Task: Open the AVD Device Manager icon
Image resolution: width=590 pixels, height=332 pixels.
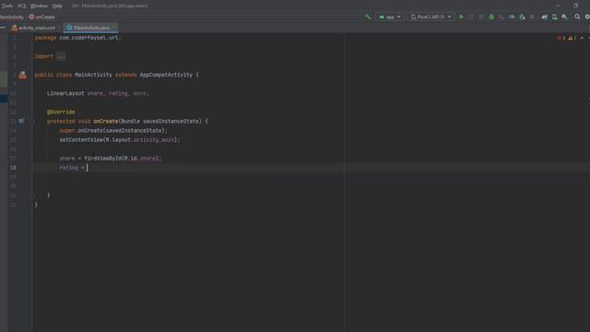Action: pyautogui.click(x=555, y=17)
